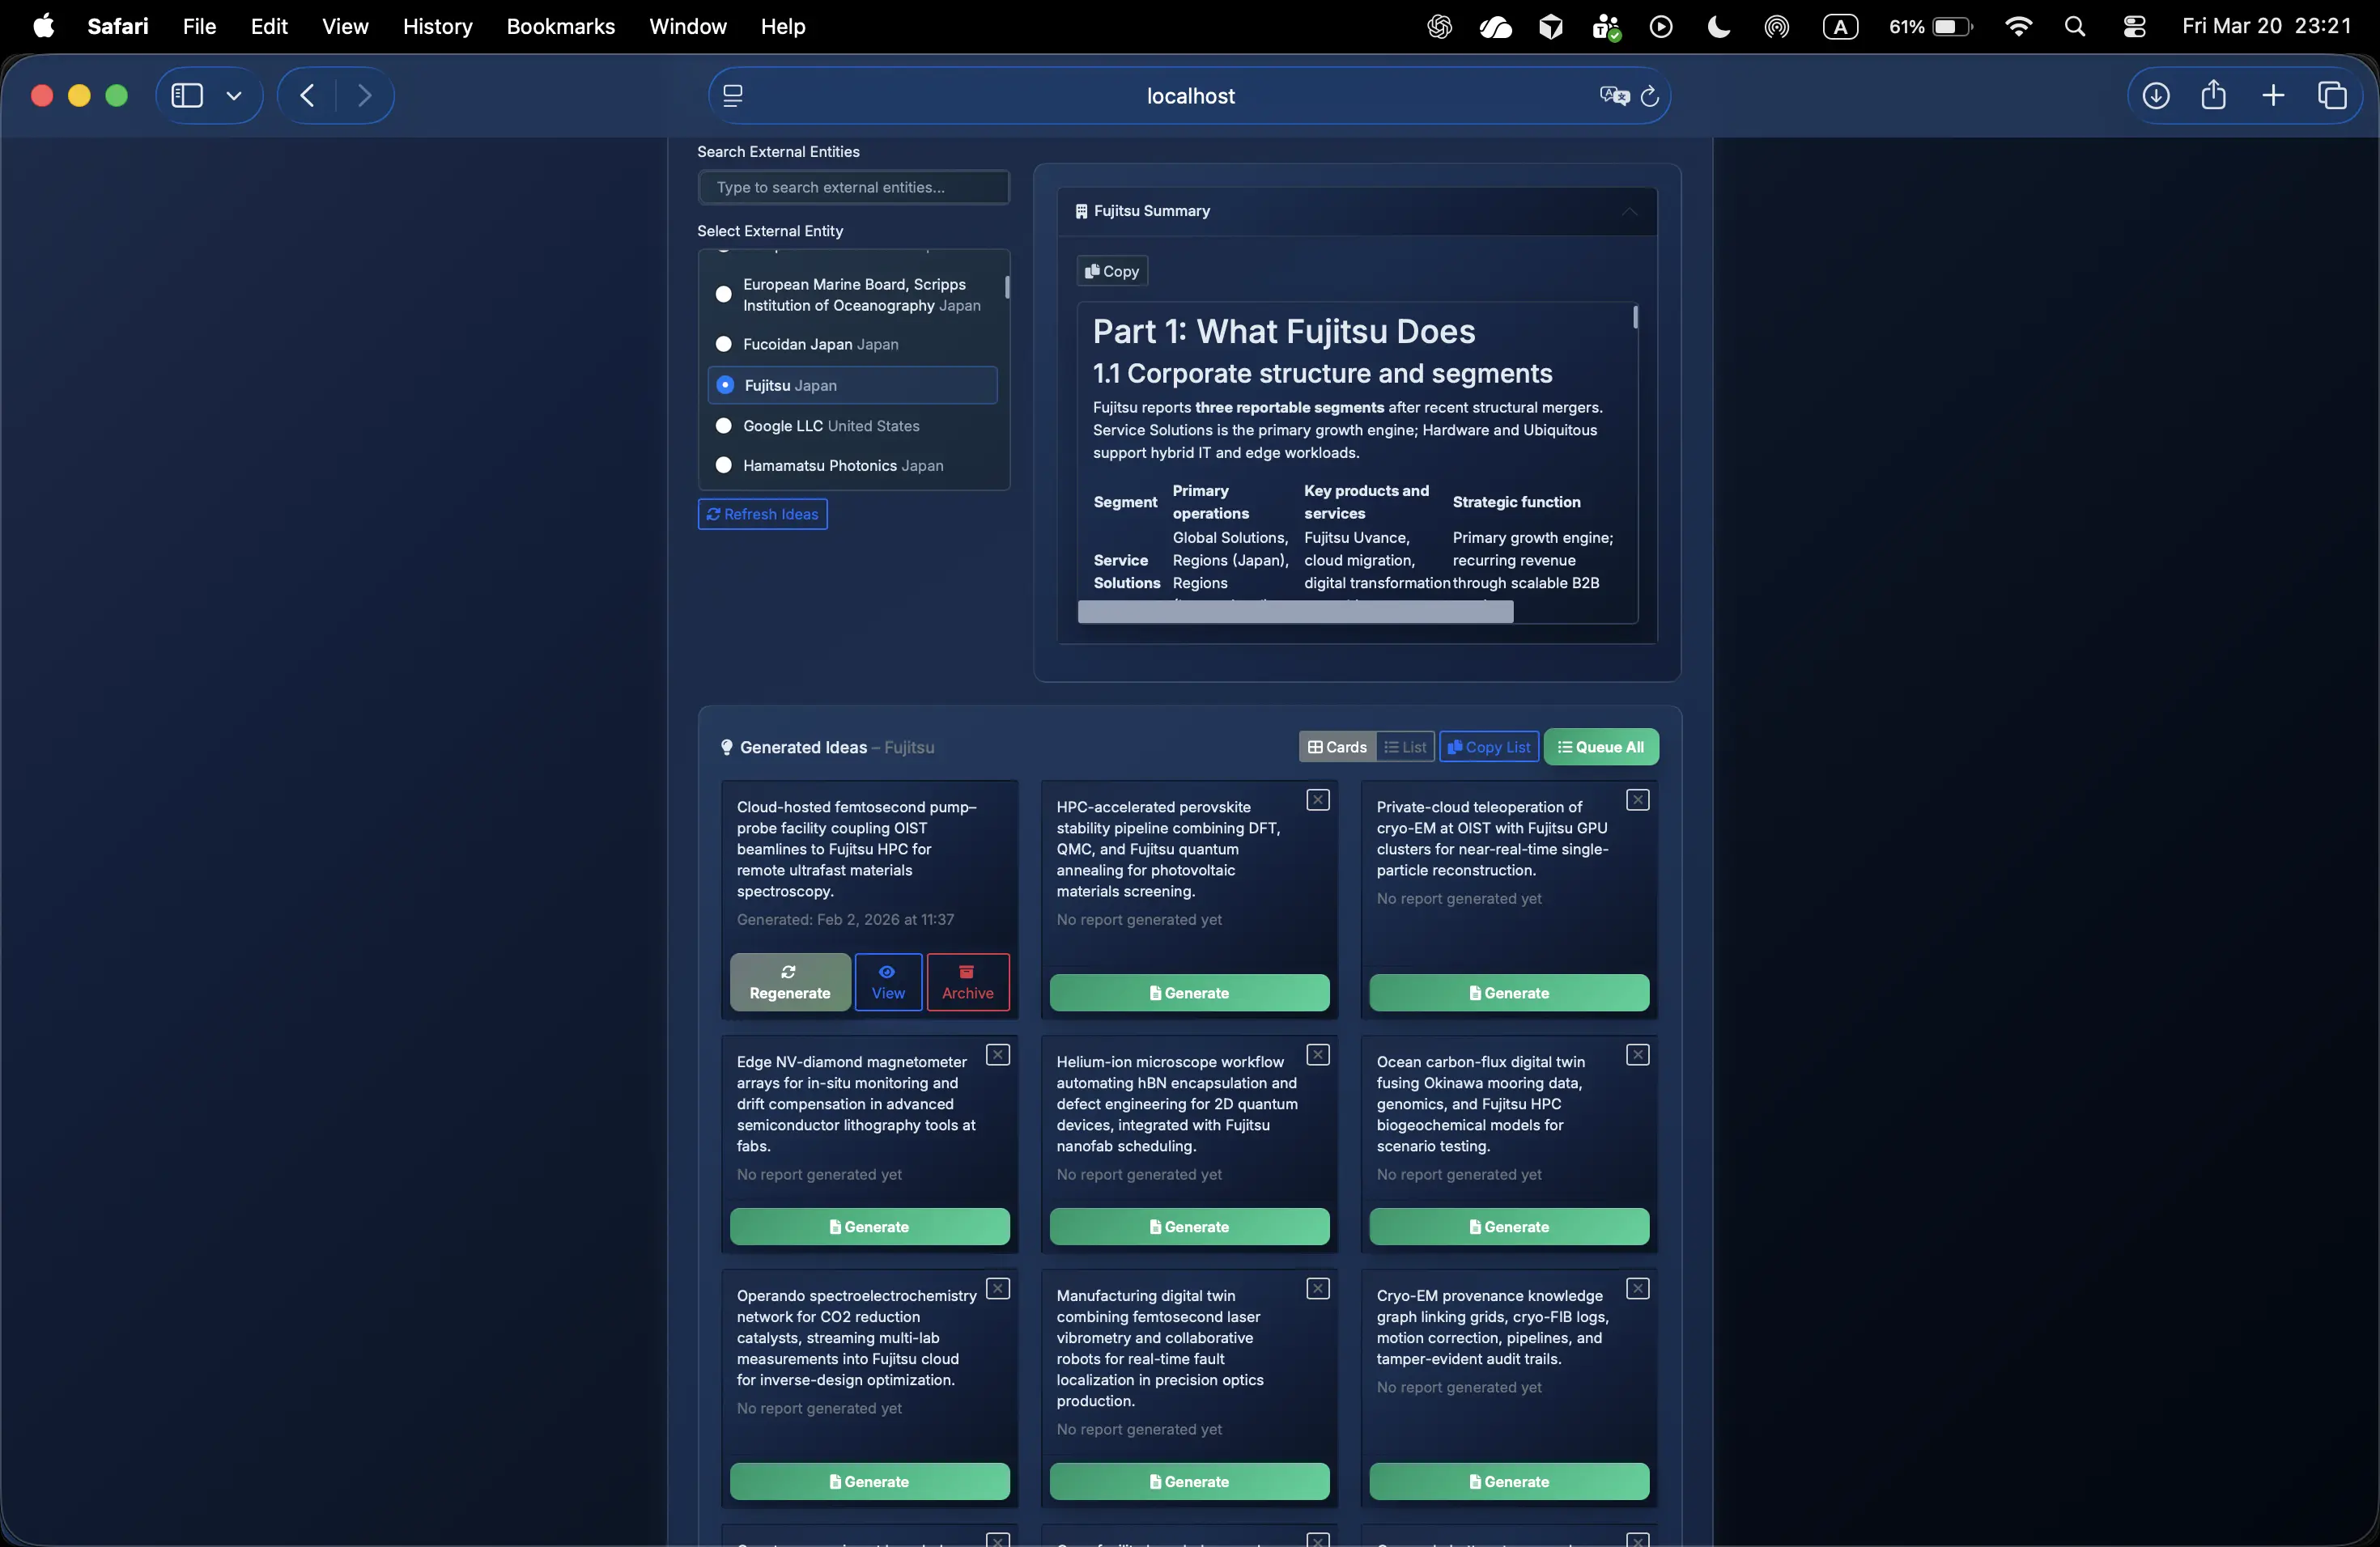Regenerate the femtosecond pump-probe report
This screenshot has height=1547, width=2380.
[790, 982]
